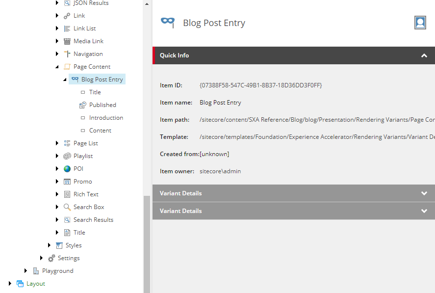Image resolution: width=435 pixels, height=293 pixels.
Task: Click the Playground building icon
Action: pyautogui.click(x=36, y=271)
